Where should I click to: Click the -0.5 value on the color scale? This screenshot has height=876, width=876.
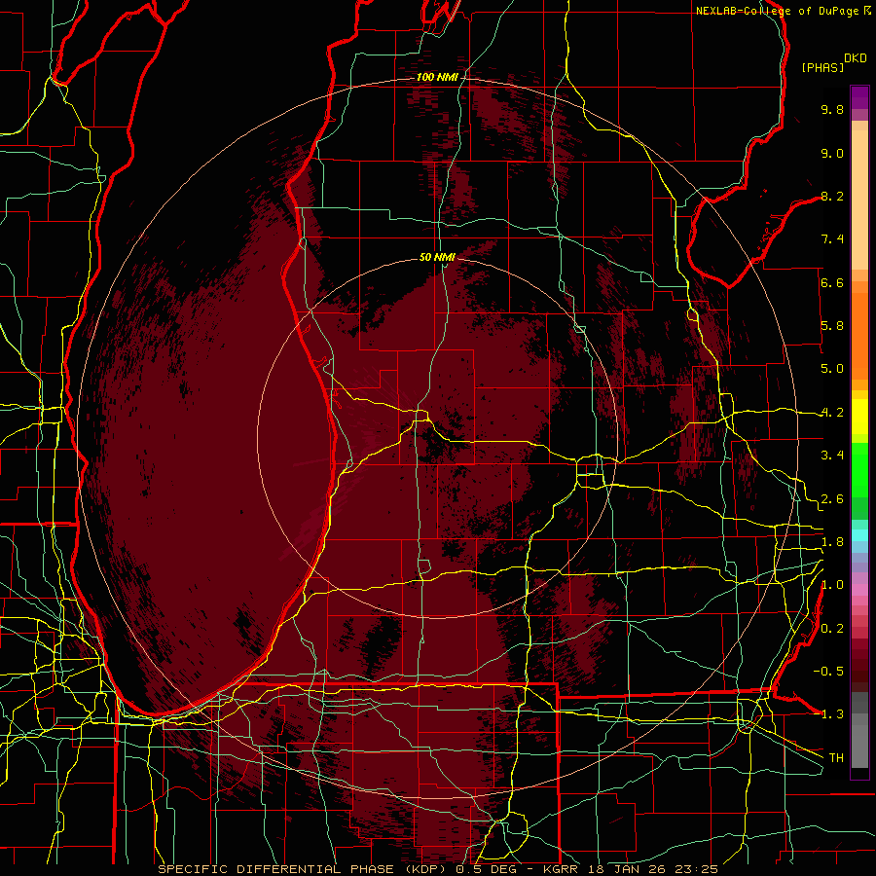tap(828, 672)
